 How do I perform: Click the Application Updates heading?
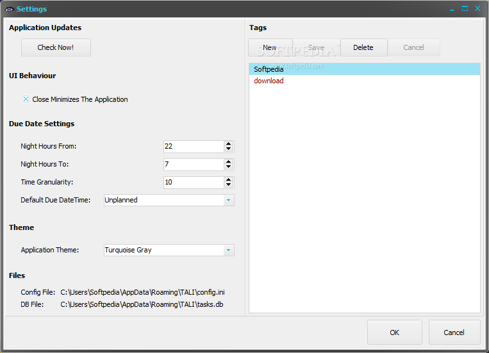pos(46,28)
